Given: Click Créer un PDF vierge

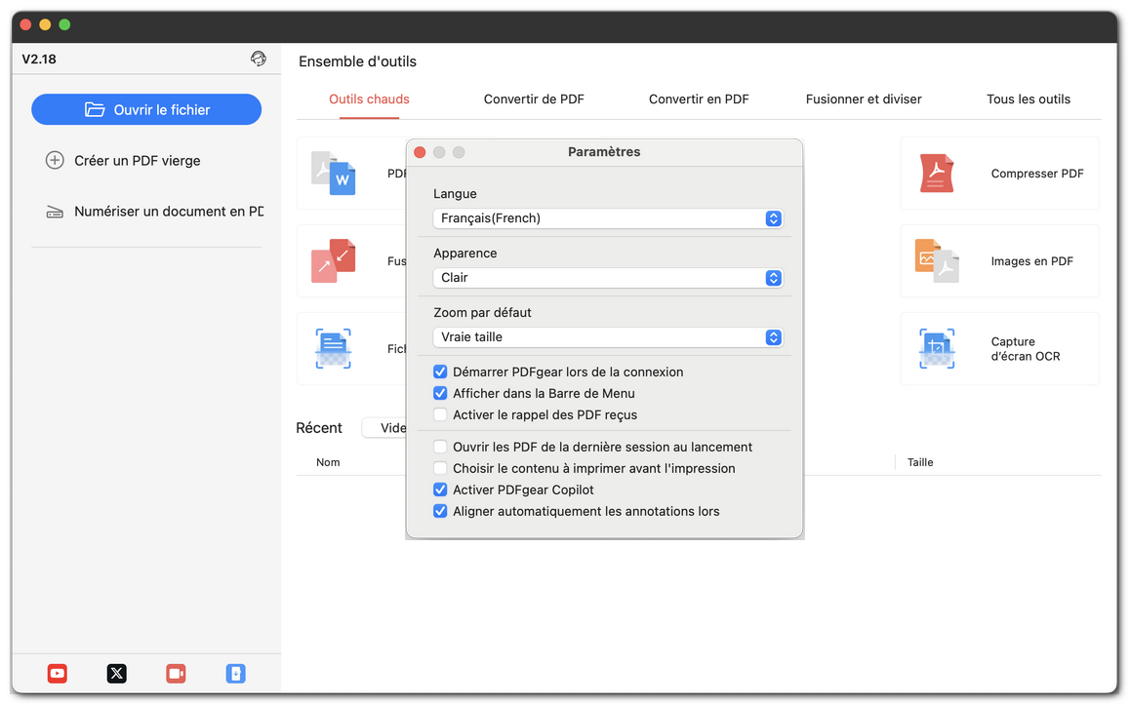Looking at the screenshot, I should coord(137,160).
